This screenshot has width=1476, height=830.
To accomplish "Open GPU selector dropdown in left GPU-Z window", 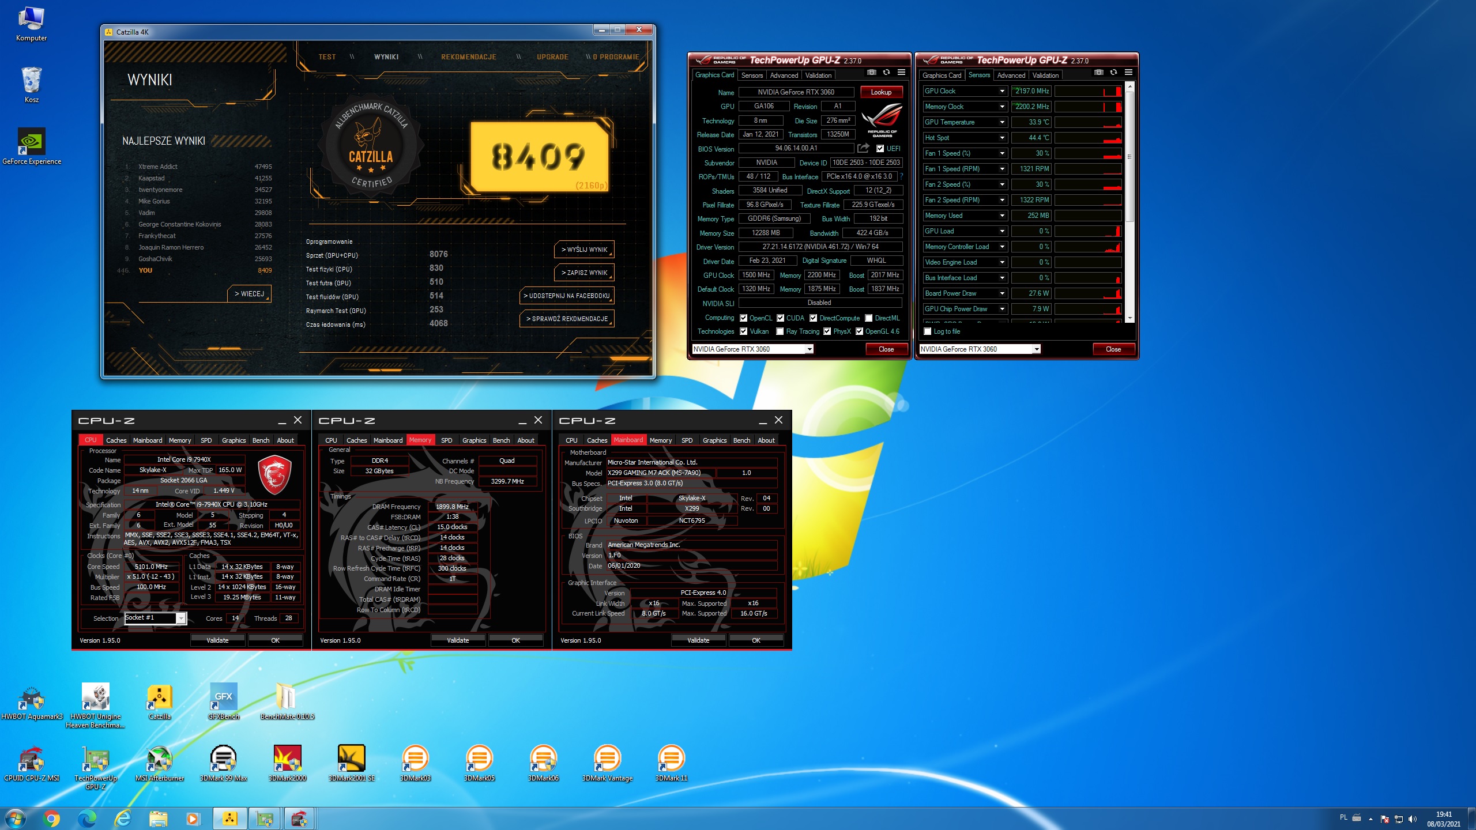I will pos(809,349).
